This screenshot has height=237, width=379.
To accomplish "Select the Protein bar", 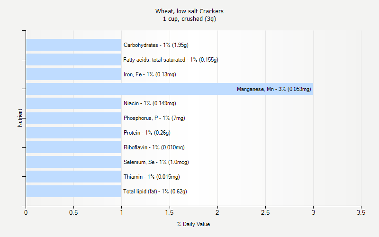I will (x=74, y=133).
